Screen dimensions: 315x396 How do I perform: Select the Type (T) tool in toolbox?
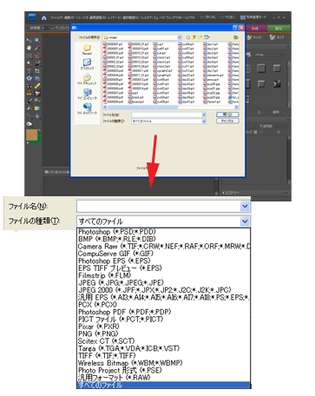click(29, 71)
